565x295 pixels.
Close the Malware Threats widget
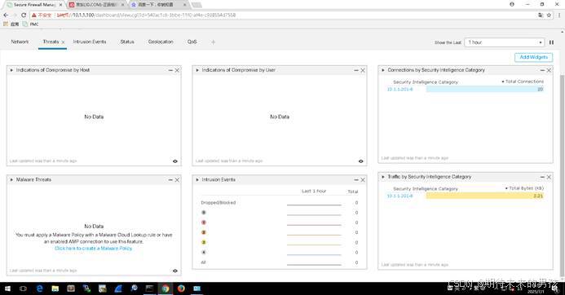point(177,180)
